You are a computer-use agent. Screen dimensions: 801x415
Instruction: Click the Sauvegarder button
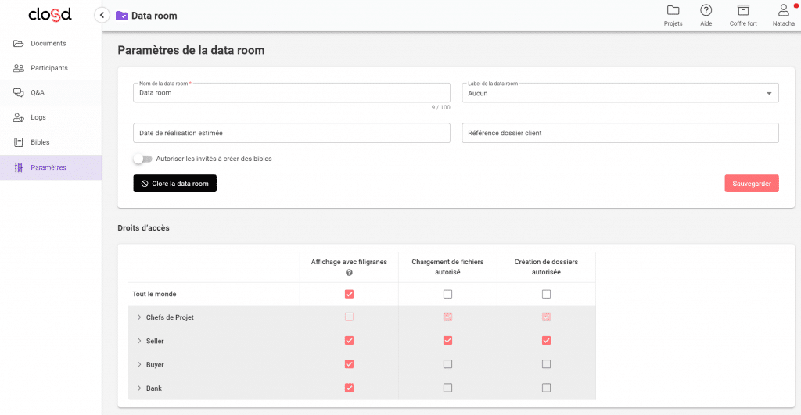(752, 183)
